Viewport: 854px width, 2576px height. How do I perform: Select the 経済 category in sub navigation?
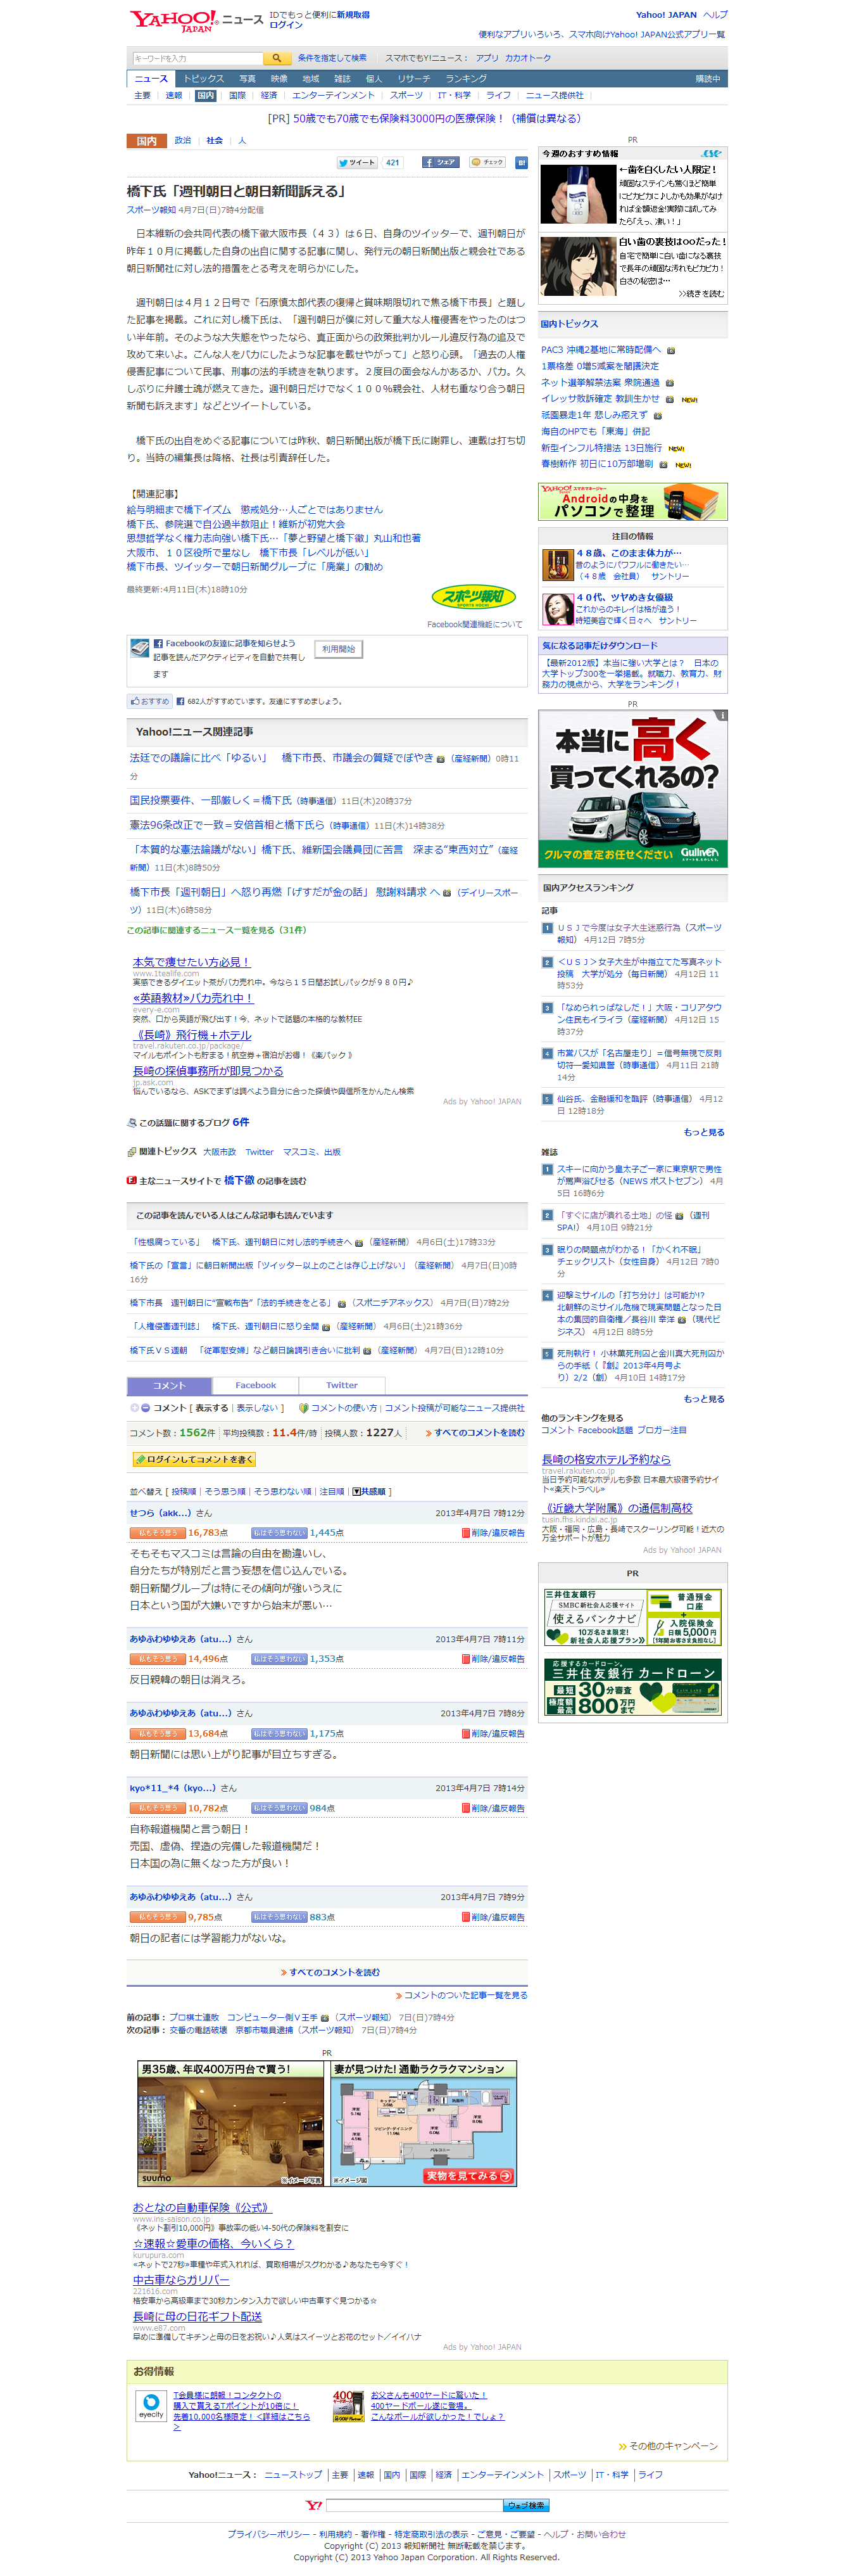tap(268, 95)
